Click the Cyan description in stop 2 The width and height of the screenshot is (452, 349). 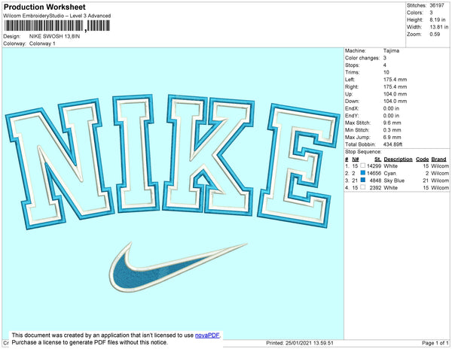(389, 173)
